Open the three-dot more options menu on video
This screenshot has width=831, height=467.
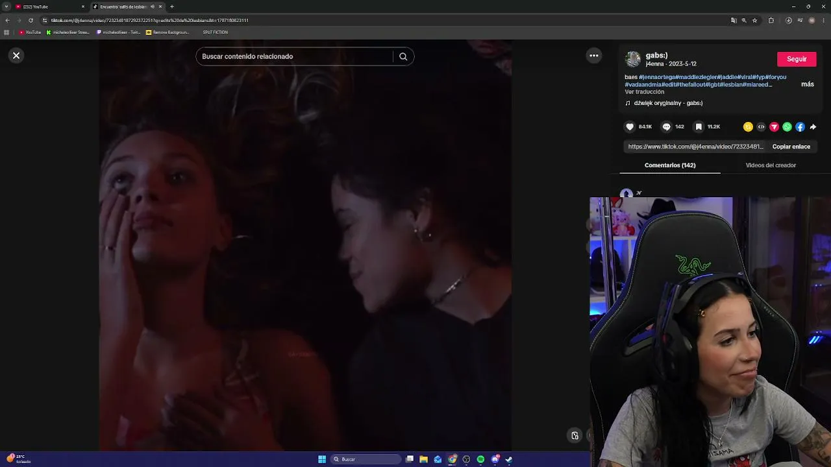pyautogui.click(x=594, y=56)
